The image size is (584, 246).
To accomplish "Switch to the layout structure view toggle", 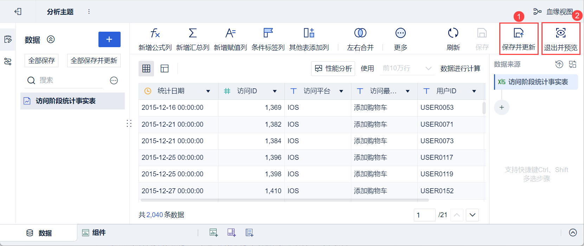I will [x=165, y=69].
